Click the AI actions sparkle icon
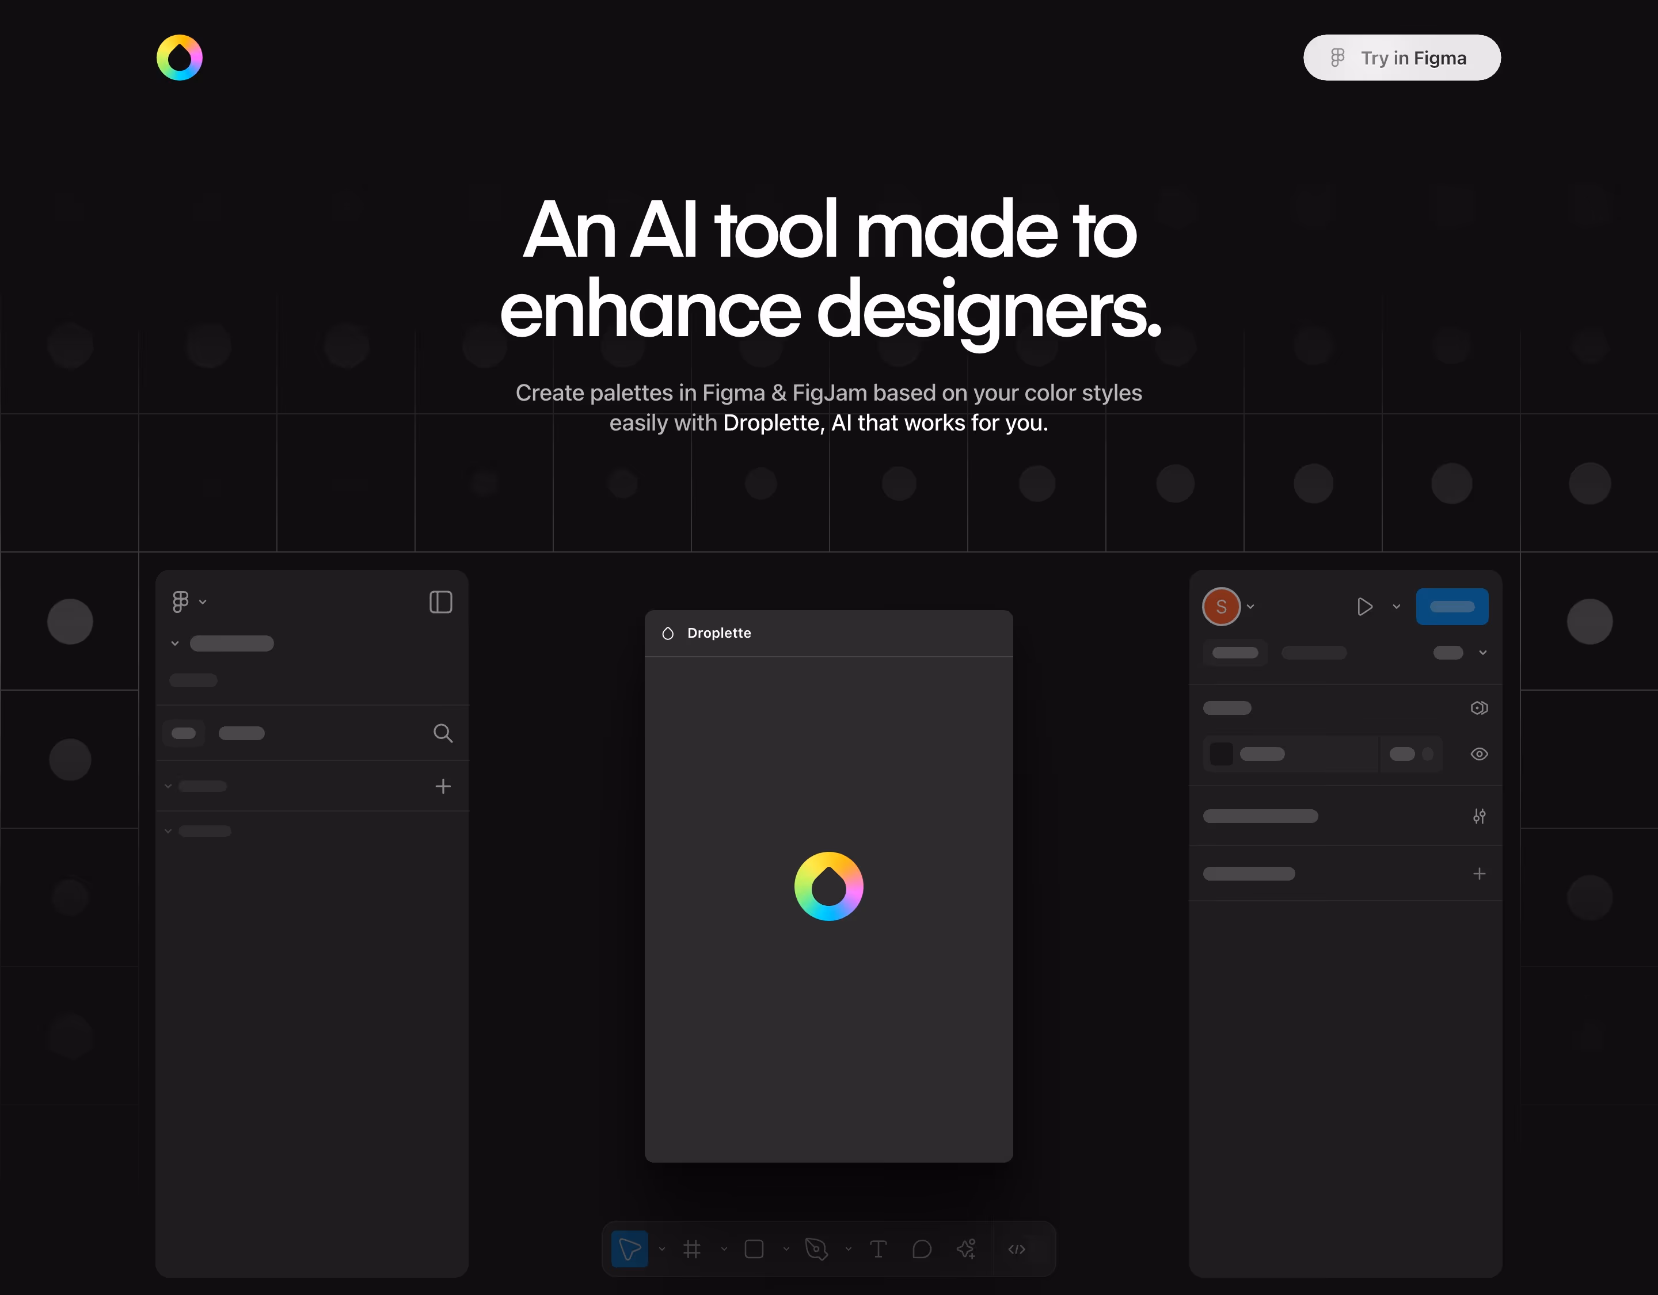 coord(967,1249)
